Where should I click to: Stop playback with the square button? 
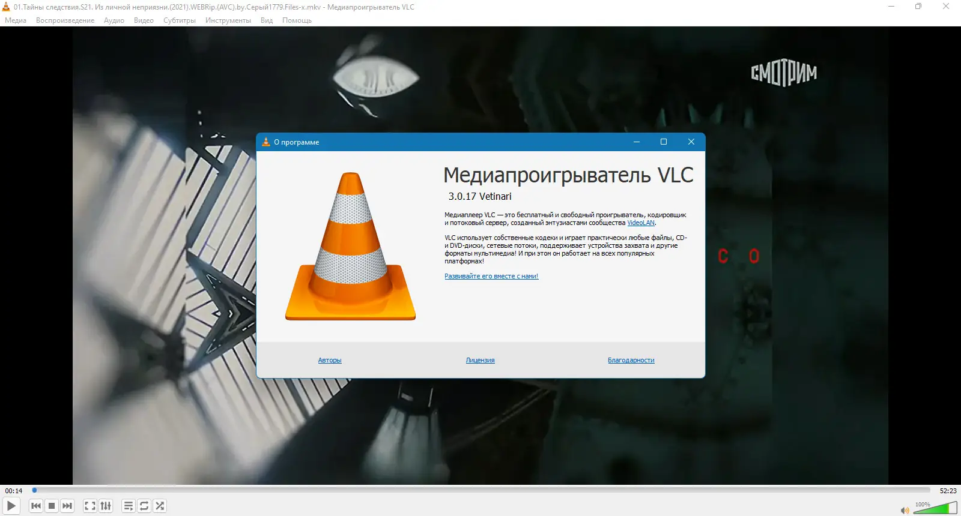point(52,506)
